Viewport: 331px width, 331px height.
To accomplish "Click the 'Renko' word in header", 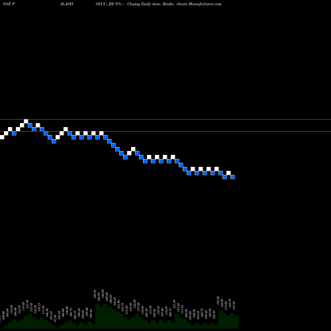I will tap(168, 4).
